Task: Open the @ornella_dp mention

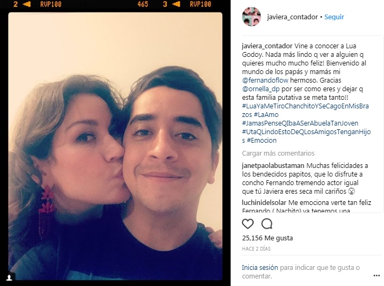Action: 261,89
